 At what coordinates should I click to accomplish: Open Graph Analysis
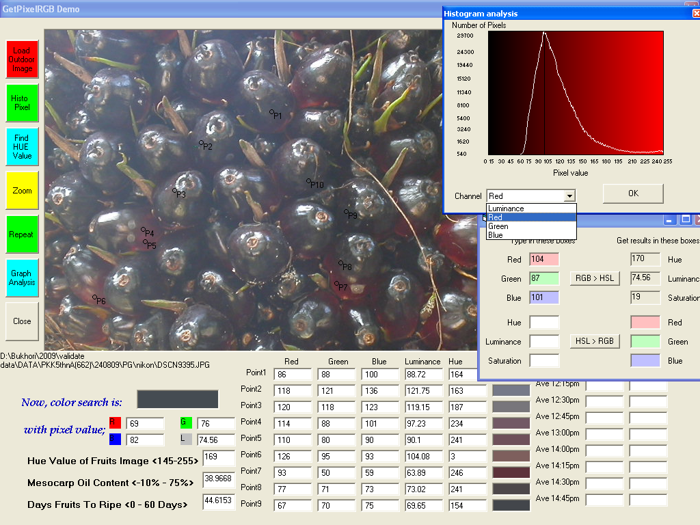coord(22,278)
